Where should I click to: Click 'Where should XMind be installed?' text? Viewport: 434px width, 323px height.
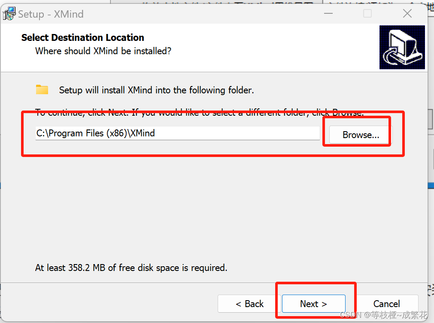103,51
